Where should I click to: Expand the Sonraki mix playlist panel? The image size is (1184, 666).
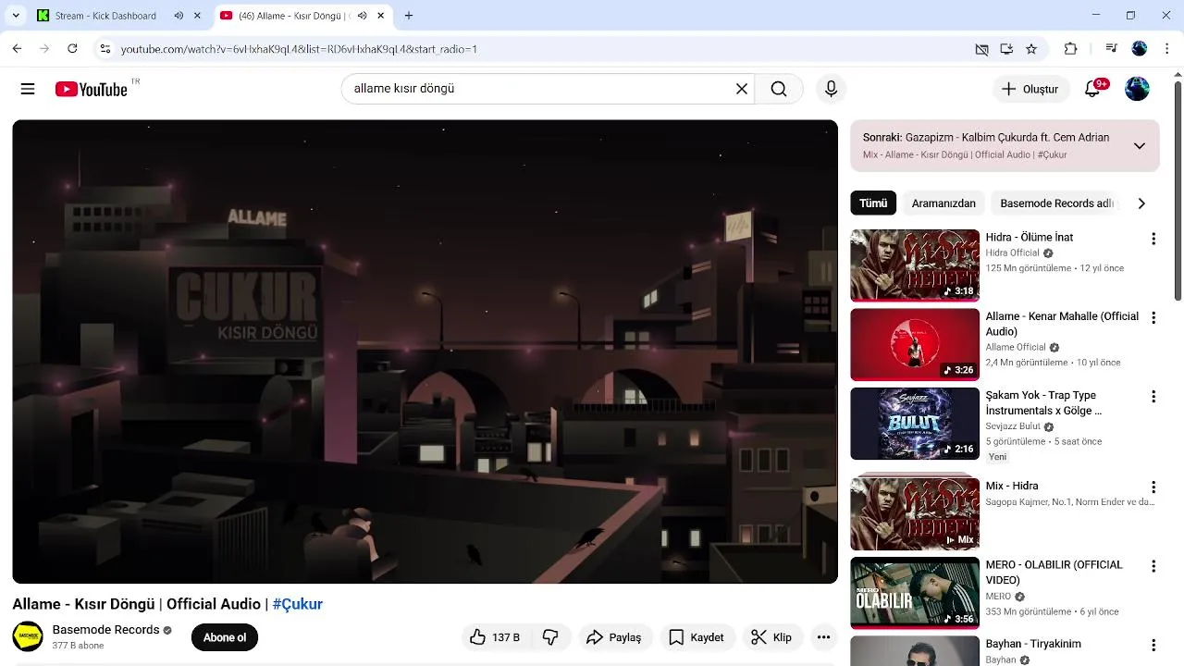click(x=1140, y=145)
